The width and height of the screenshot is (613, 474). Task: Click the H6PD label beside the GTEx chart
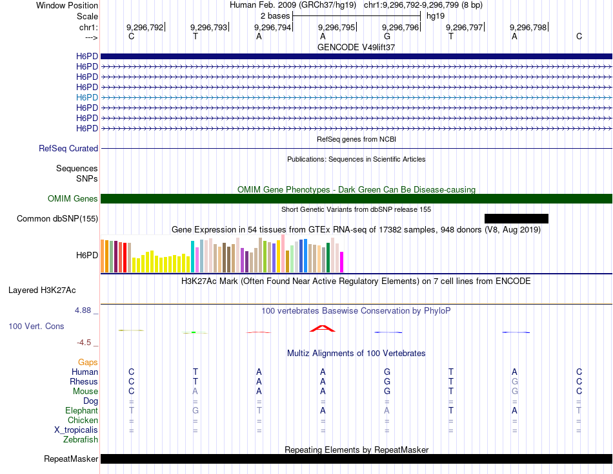point(87,255)
